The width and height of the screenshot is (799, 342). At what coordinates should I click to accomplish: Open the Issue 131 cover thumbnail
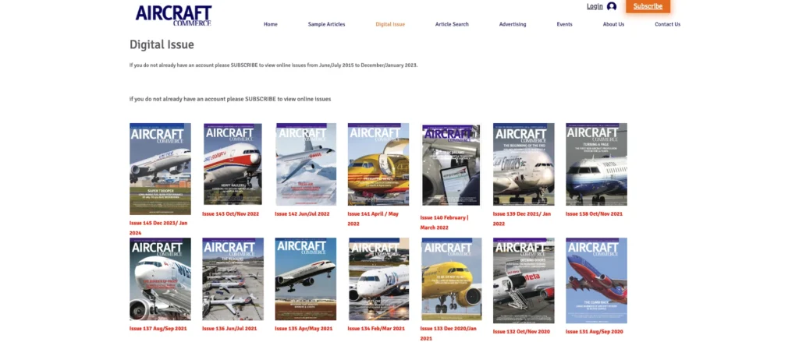(596, 280)
